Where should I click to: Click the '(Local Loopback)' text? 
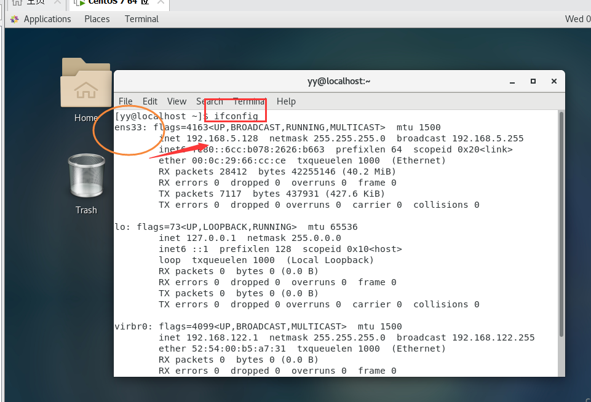tap(330, 261)
